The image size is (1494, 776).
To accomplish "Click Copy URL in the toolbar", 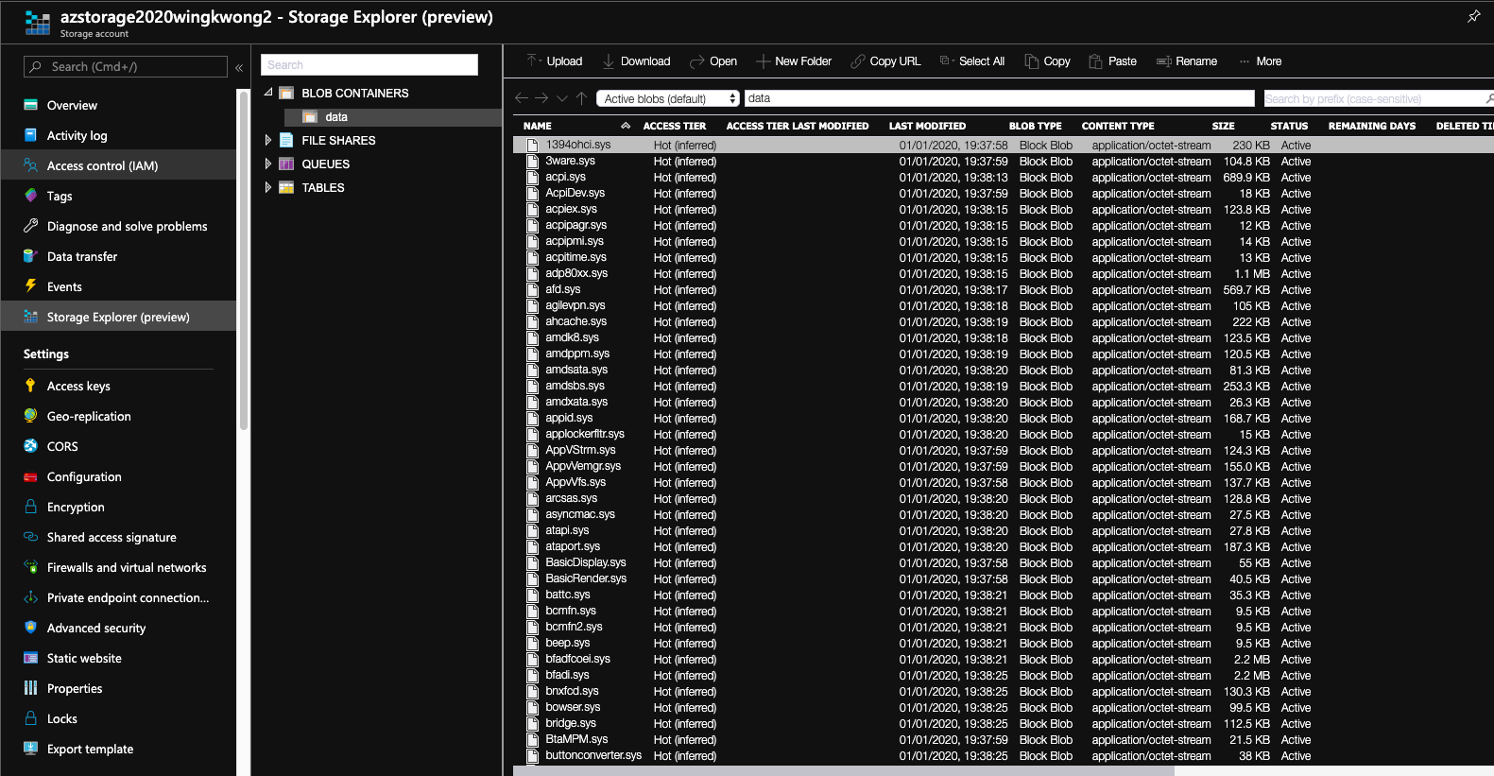I will coord(885,61).
